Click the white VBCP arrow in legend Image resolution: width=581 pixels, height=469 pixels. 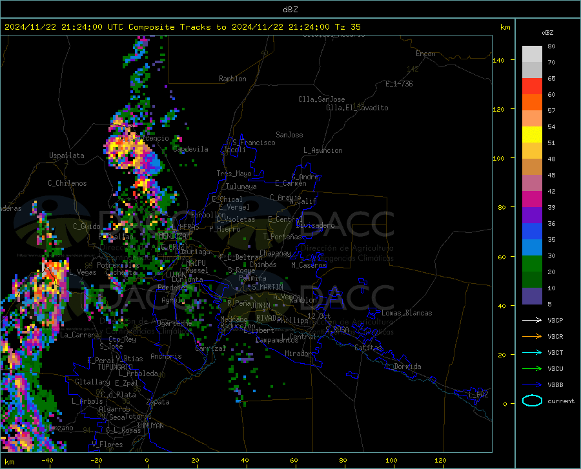coord(532,320)
